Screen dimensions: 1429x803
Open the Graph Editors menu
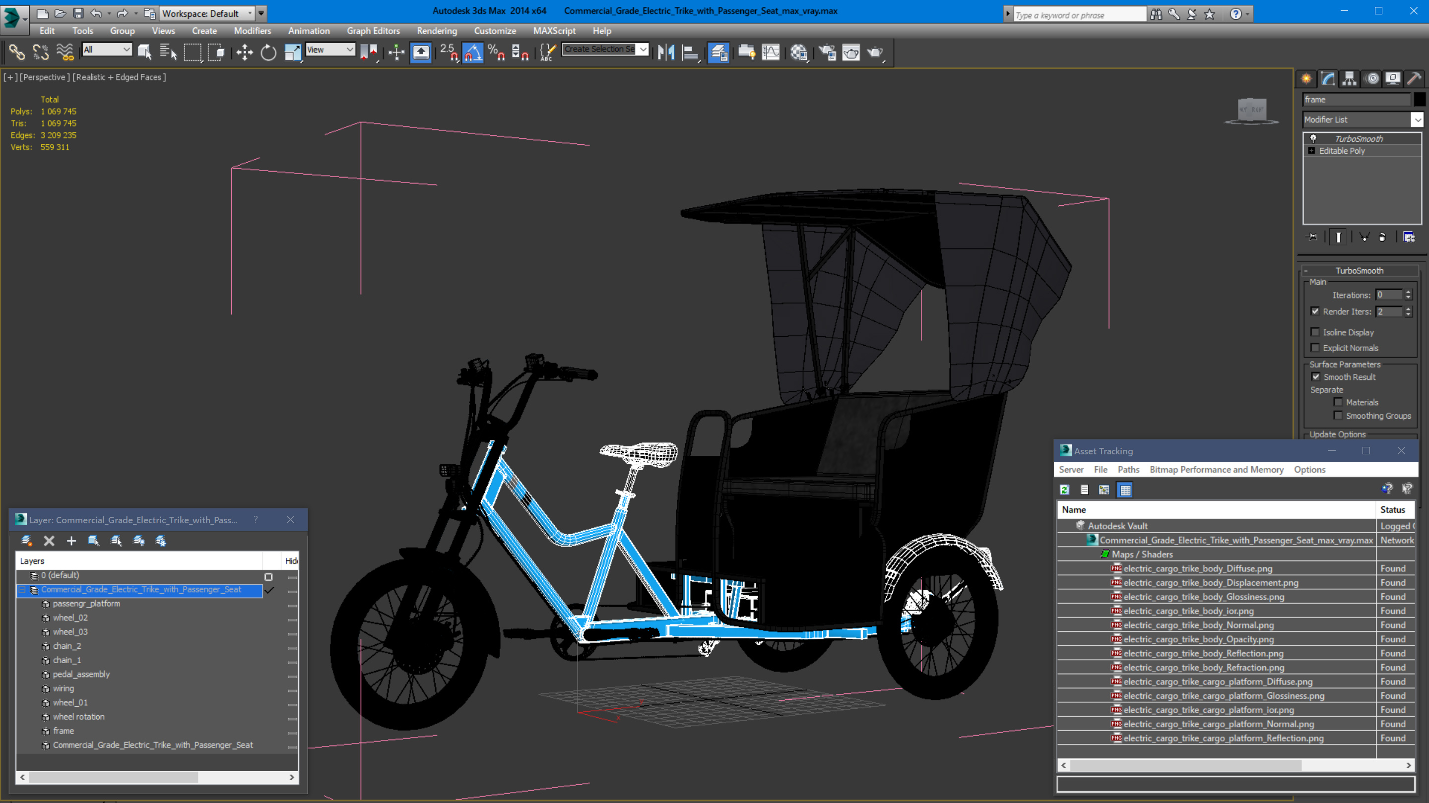click(373, 31)
